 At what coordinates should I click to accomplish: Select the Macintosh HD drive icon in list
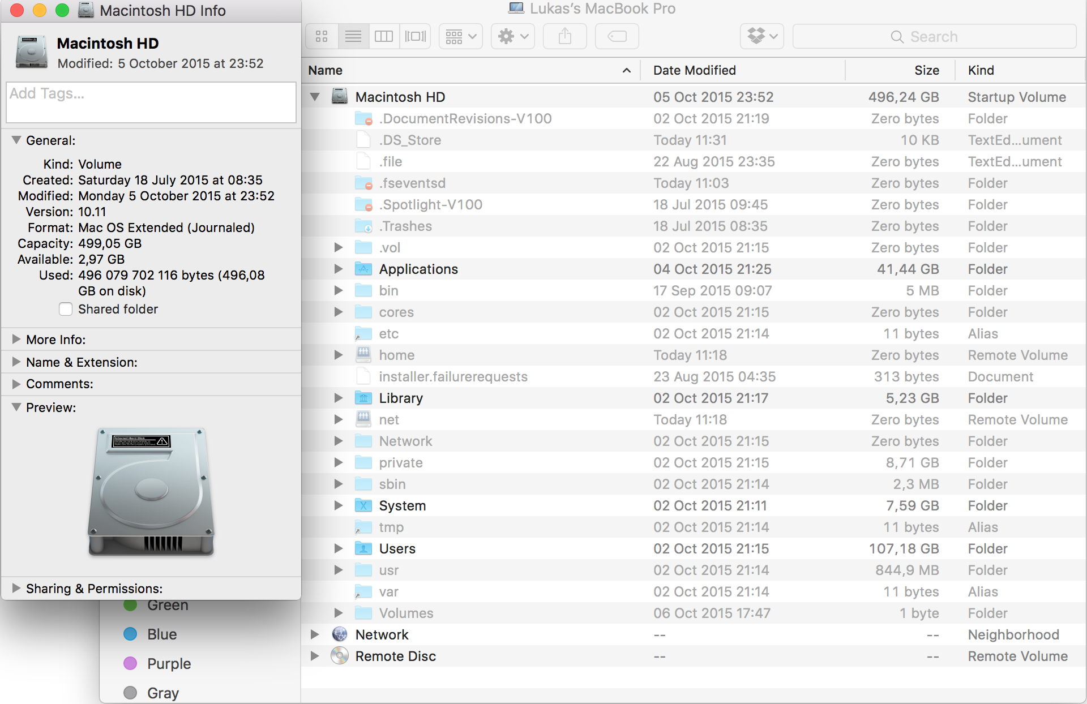(x=340, y=96)
